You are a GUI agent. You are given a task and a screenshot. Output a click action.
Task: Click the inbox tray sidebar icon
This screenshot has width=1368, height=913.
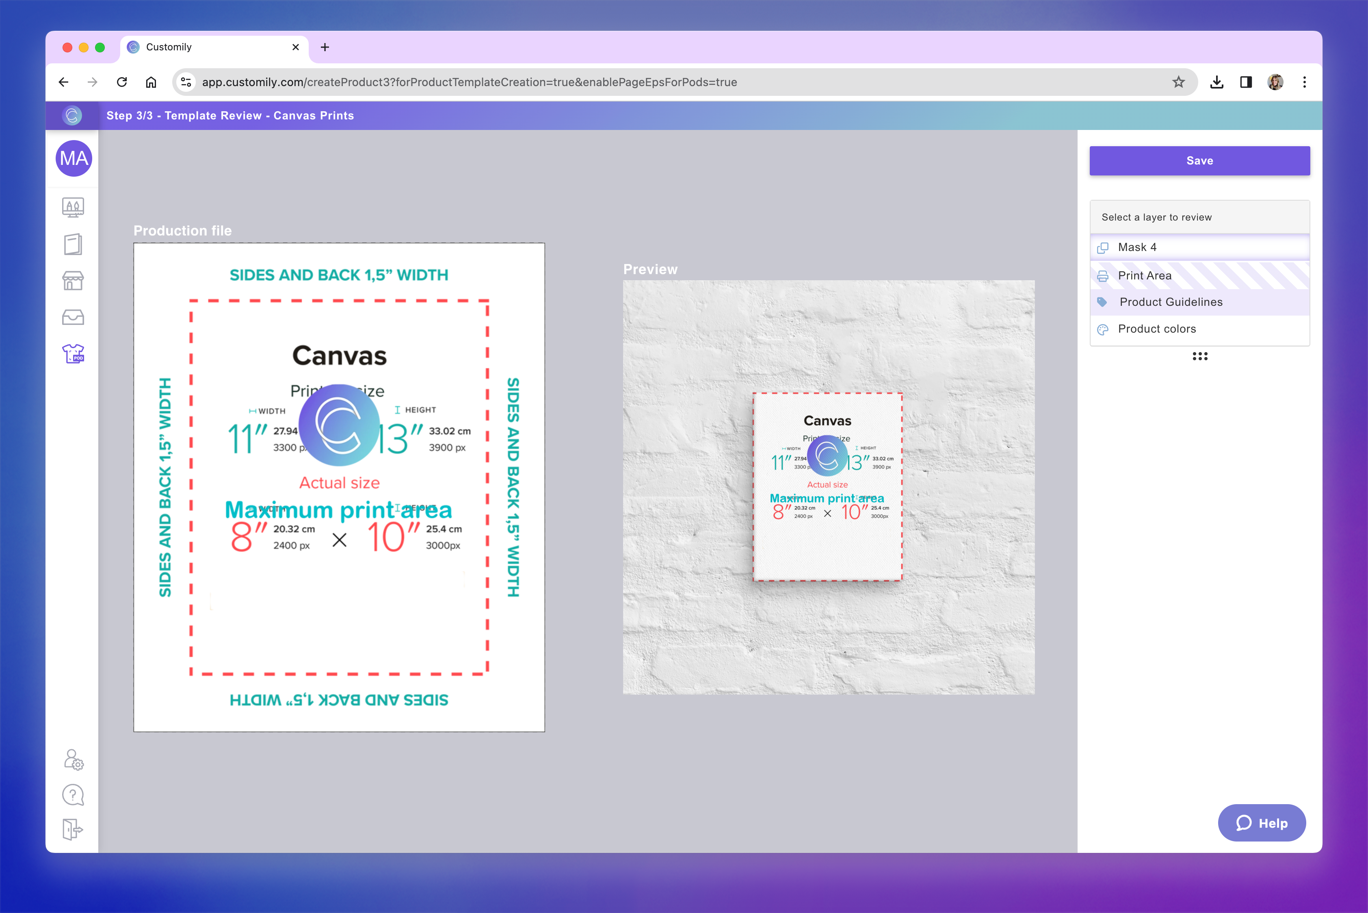click(x=73, y=317)
